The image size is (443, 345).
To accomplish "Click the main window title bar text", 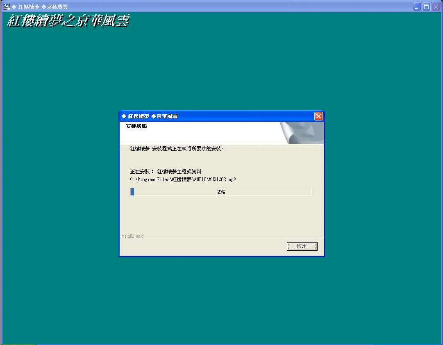I will click(40, 7).
